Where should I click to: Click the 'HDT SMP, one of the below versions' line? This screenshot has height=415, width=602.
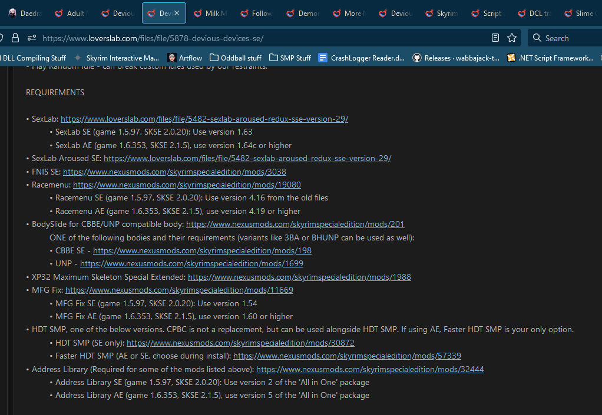[303, 330]
